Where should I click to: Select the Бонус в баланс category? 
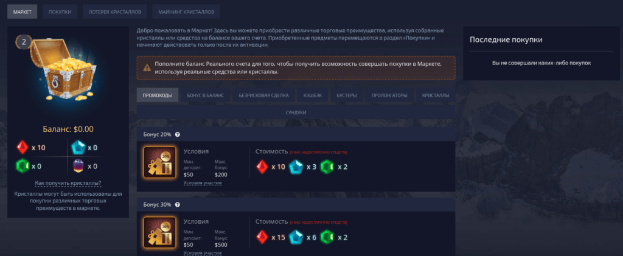pyautogui.click(x=206, y=95)
